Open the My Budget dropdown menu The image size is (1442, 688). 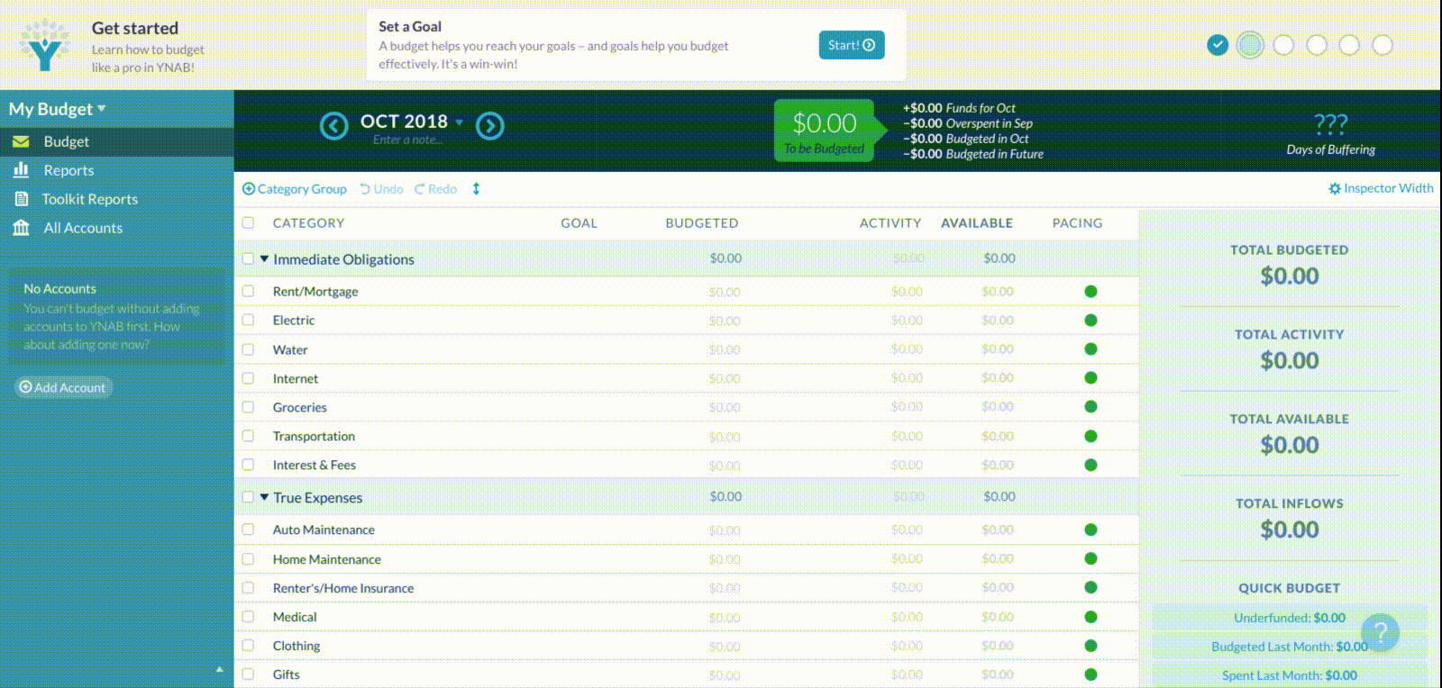58,109
